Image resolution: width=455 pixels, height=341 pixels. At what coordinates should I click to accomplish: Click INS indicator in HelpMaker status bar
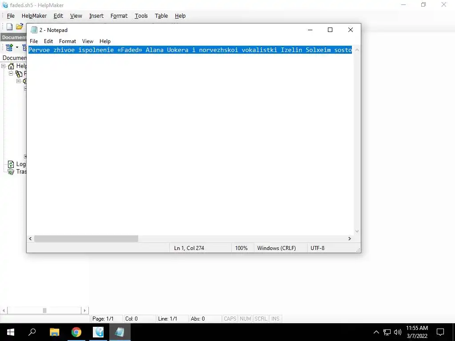(x=275, y=319)
